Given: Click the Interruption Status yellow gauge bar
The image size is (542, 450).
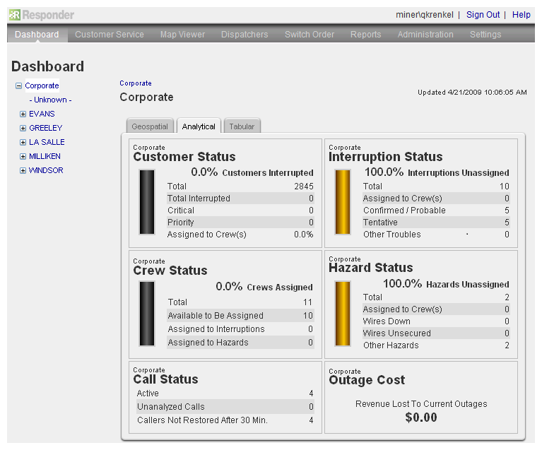Looking at the screenshot, I should pos(343,202).
